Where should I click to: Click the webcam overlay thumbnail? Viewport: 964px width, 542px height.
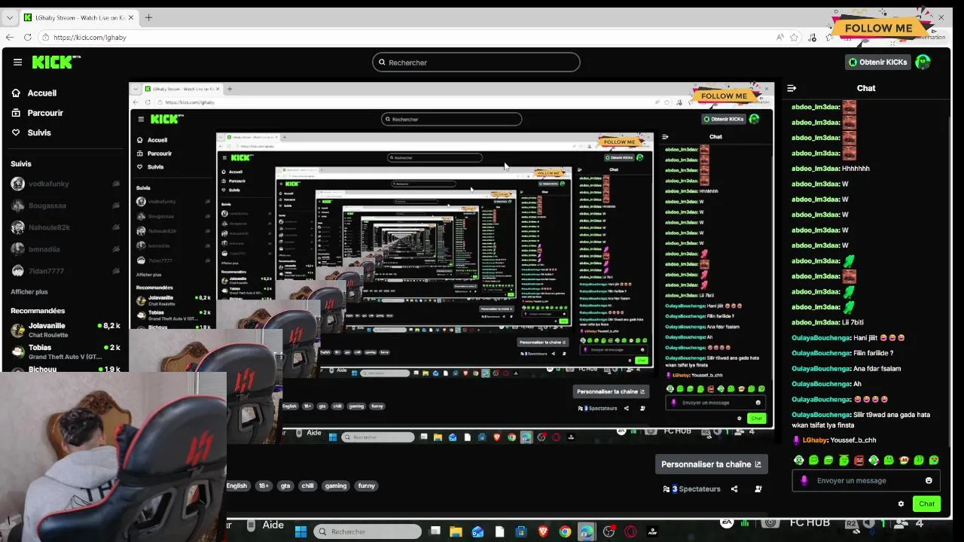pos(113,456)
